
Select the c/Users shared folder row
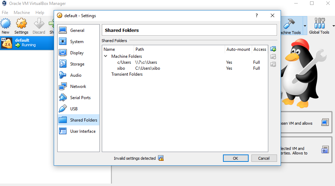click(185, 62)
